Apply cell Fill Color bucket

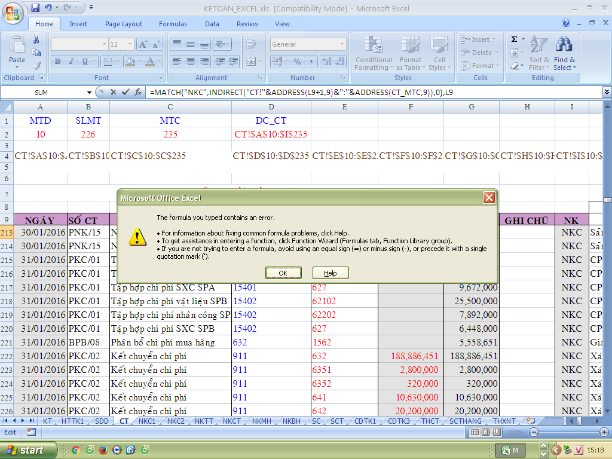(130, 62)
